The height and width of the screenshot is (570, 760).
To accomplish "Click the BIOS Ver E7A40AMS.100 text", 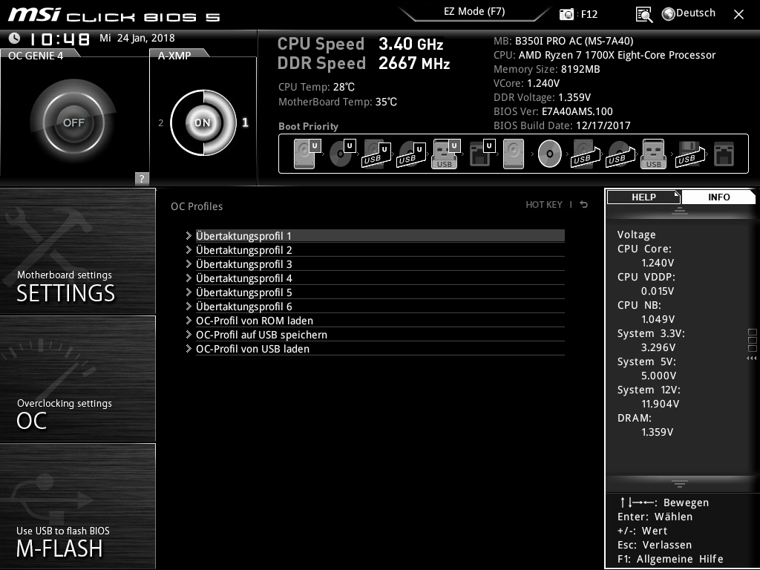I will pyautogui.click(x=553, y=111).
